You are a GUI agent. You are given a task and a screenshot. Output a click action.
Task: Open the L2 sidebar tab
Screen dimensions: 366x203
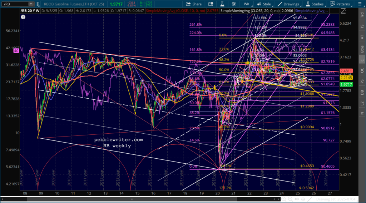362,103
